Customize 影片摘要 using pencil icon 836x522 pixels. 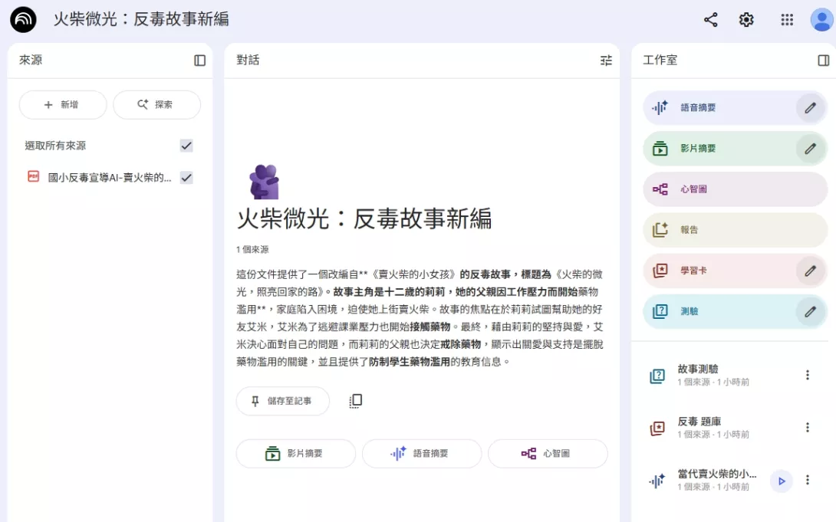810,149
